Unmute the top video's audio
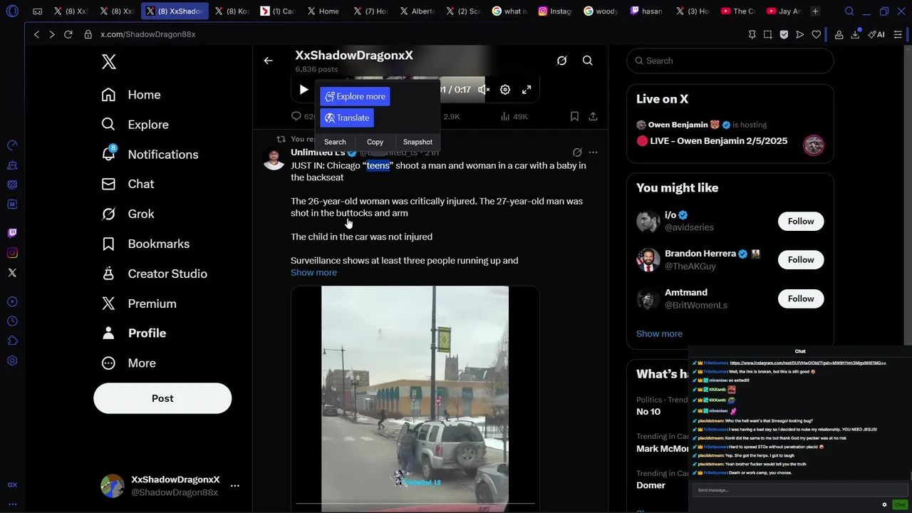The image size is (912, 513). 484,90
